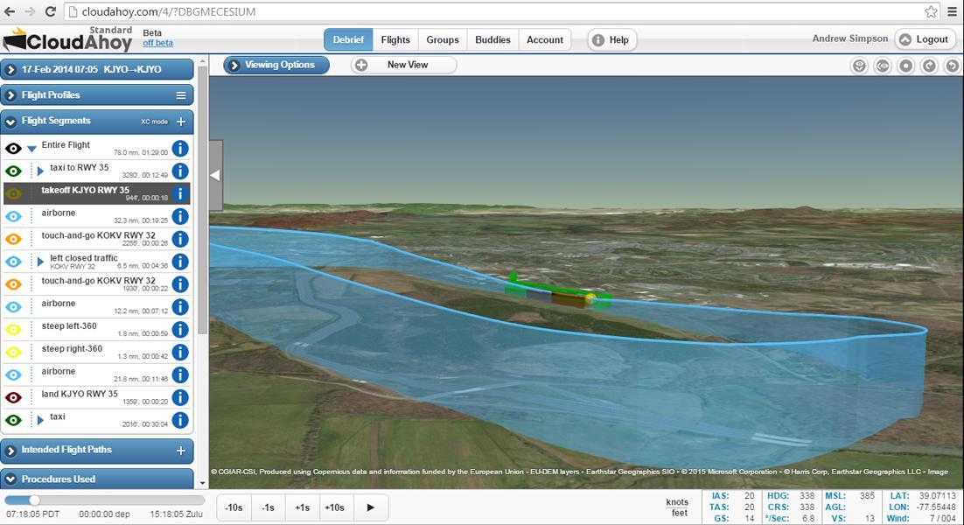The height and width of the screenshot is (525, 964).
Task: Toggle visibility of taxi to RWY 35
Action: point(13,171)
